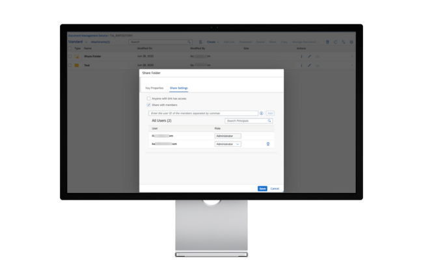
Task: Delete the second user with the trash icon
Action: click(267, 144)
